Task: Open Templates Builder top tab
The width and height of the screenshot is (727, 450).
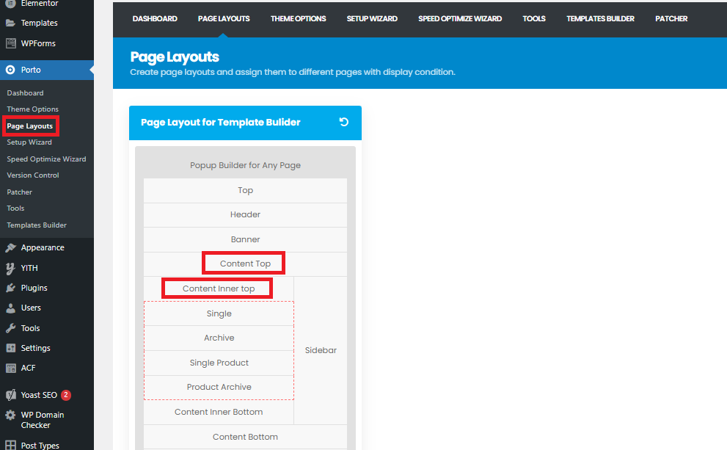Action: [x=600, y=18]
